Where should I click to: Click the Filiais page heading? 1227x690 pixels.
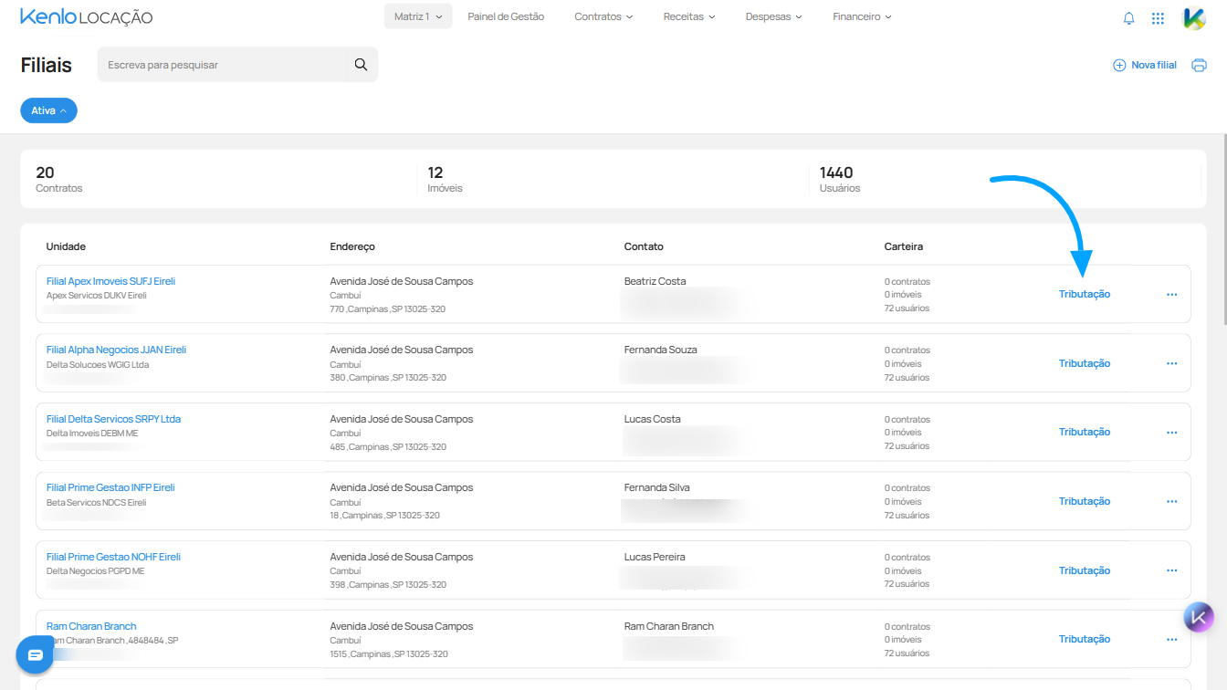[47, 65]
